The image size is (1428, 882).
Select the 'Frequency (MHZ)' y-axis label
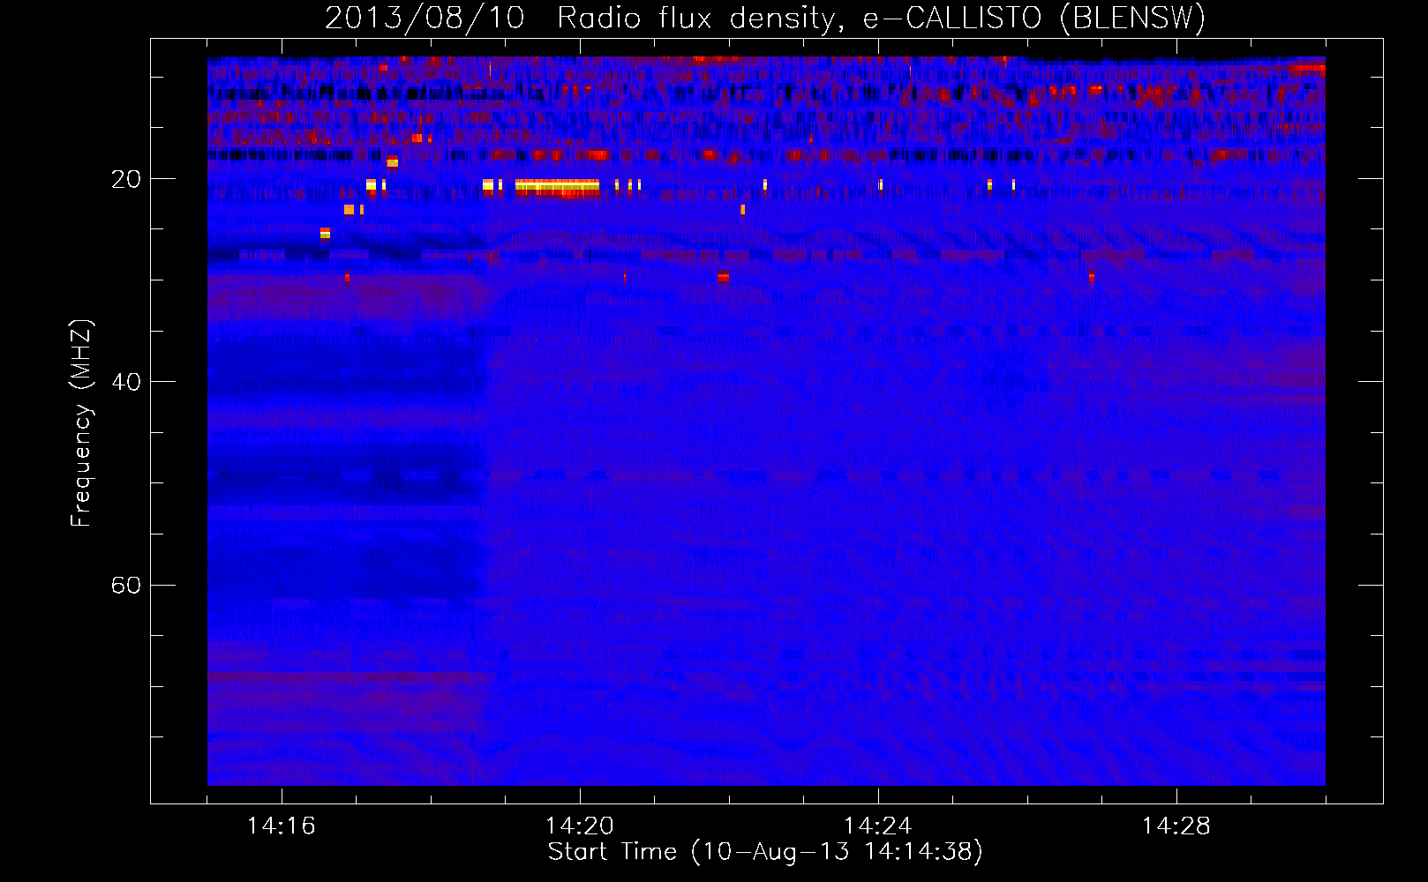(x=81, y=423)
